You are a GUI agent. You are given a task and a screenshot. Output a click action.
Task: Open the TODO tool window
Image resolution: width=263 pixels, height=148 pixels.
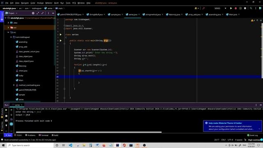coord(18,135)
